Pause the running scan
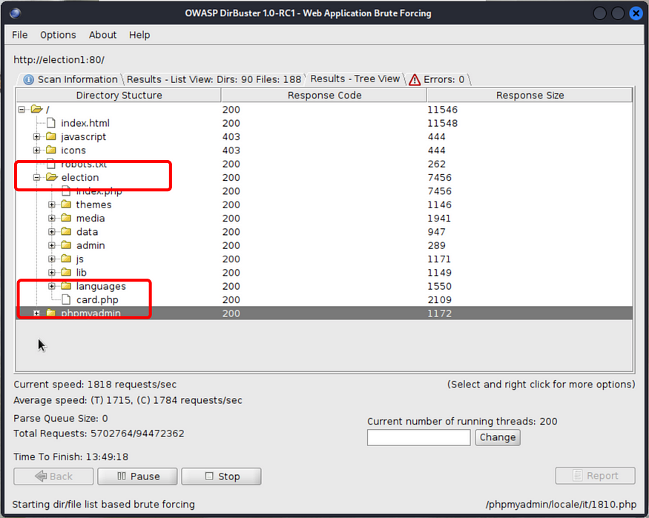Screen dimensions: 649x518 pyautogui.click(x=137, y=477)
